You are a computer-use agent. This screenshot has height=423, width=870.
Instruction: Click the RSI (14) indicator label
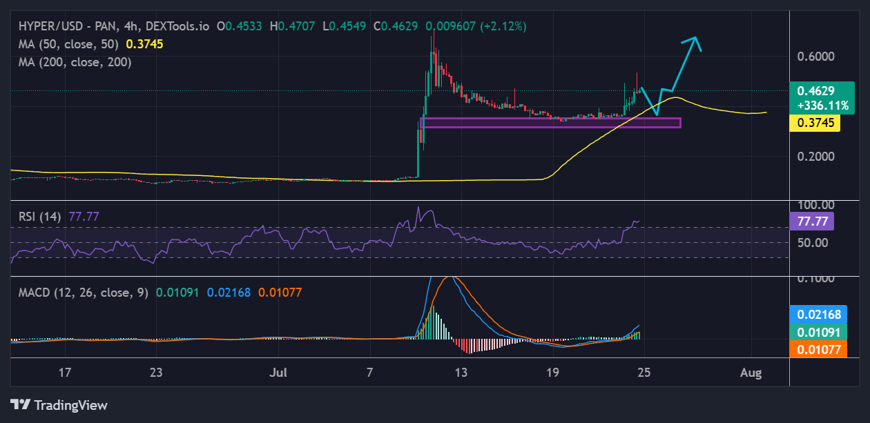click(39, 217)
